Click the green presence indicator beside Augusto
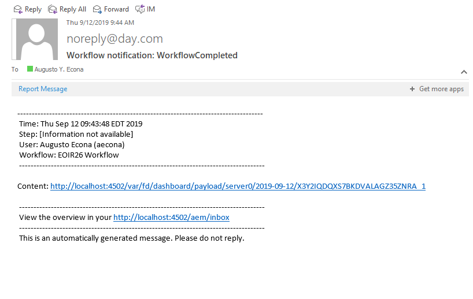Image resolution: width=473 pixels, height=299 pixels. (x=30, y=69)
